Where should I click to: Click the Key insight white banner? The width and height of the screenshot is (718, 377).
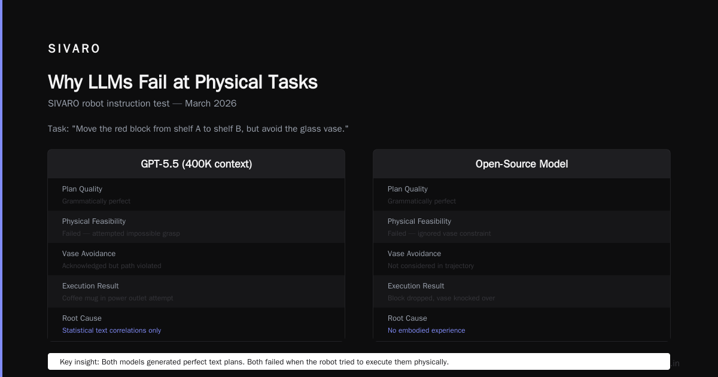(x=359, y=361)
